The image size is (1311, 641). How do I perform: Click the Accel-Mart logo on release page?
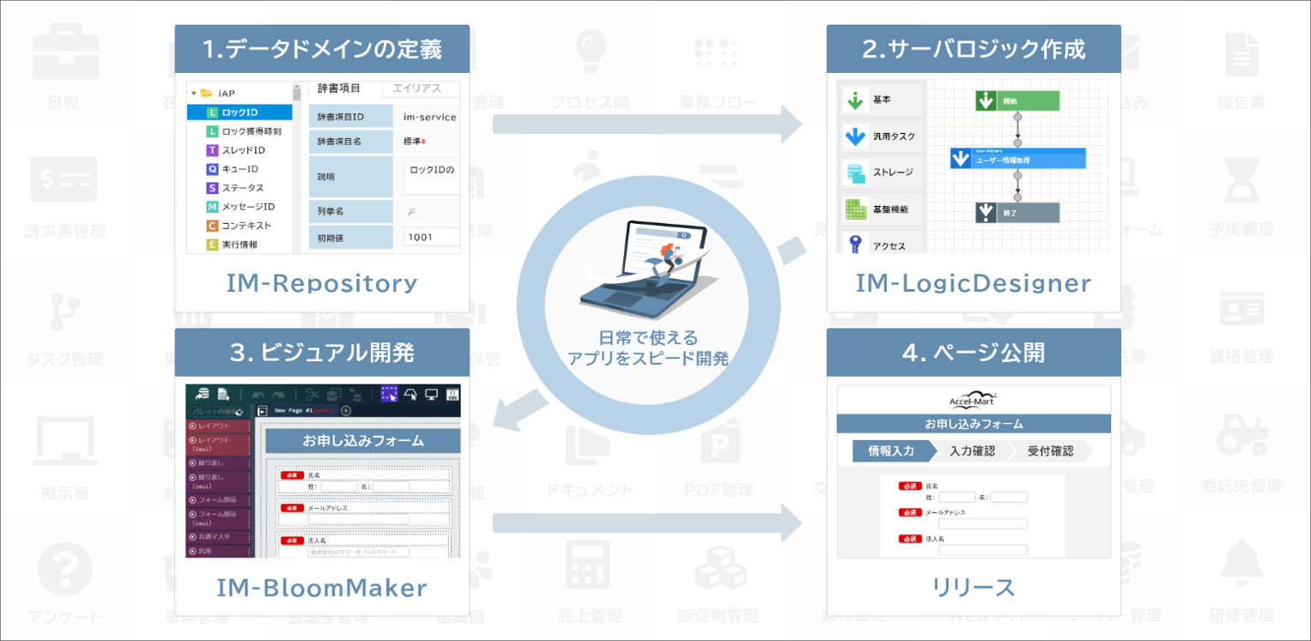974,400
